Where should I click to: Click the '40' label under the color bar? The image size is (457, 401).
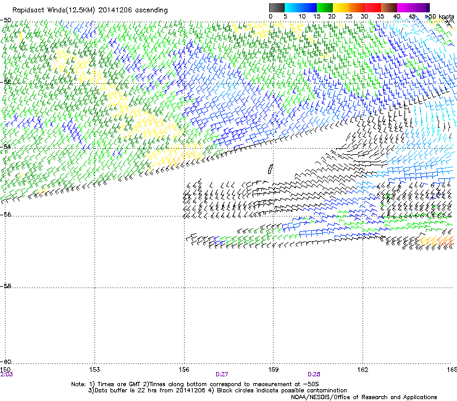click(396, 17)
